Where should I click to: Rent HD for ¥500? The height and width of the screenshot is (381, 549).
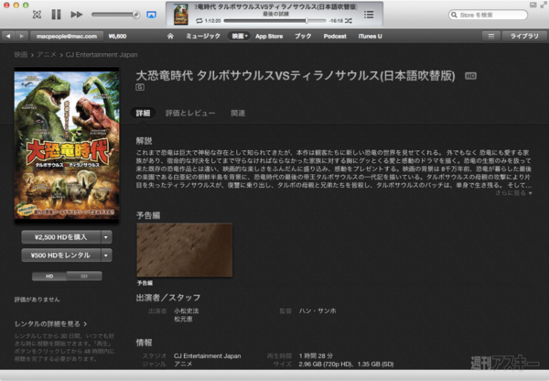click(x=61, y=256)
